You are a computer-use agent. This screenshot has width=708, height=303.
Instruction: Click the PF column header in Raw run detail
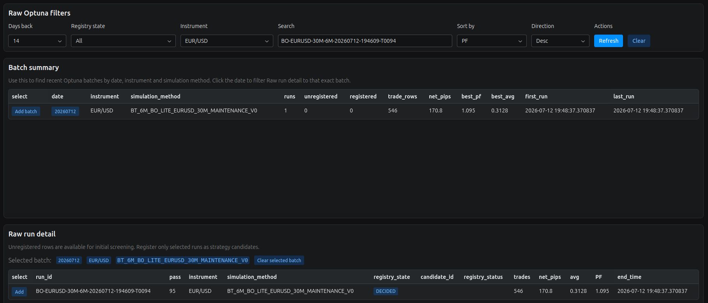(599, 277)
